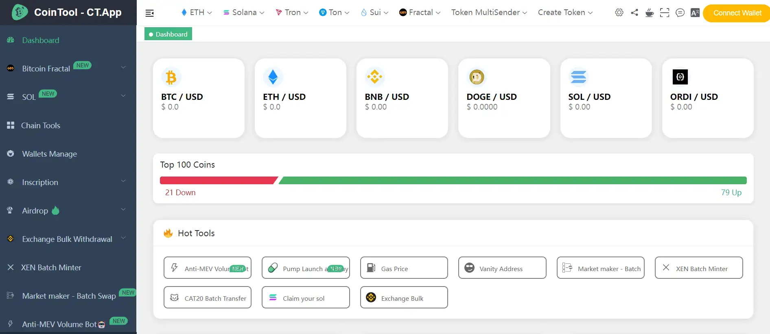Click the scan frame icon in the header
The image size is (770, 334).
pyautogui.click(x=665, y=13)
